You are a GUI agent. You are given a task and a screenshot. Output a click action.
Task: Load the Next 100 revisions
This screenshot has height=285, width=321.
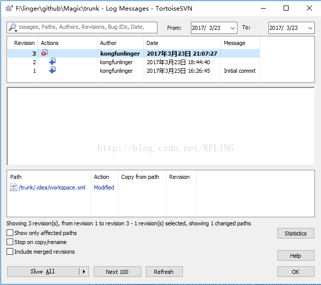coord(117,272)
